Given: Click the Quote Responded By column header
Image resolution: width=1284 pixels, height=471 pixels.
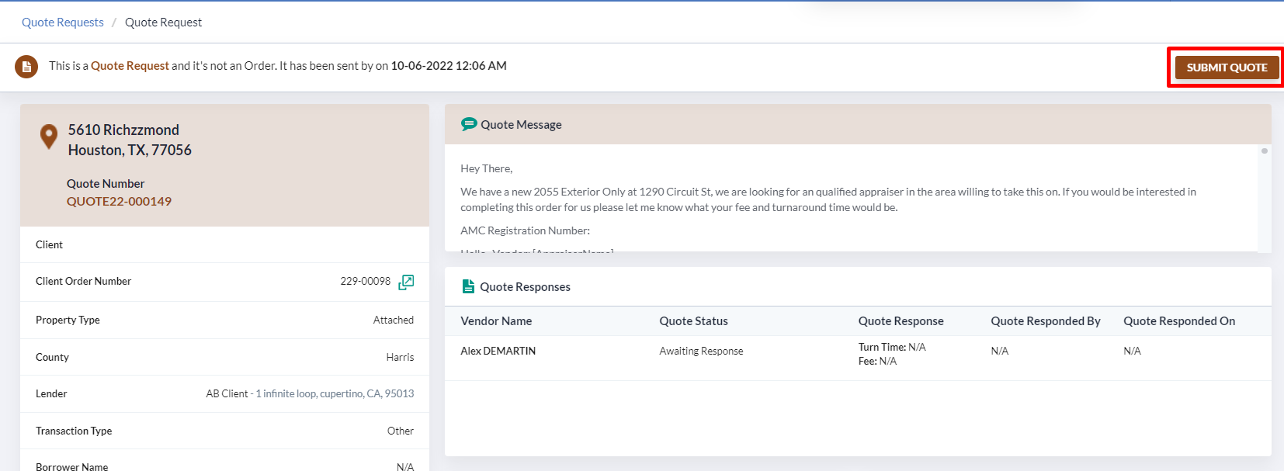Looking at the screenshot, I should [1045, 321].
